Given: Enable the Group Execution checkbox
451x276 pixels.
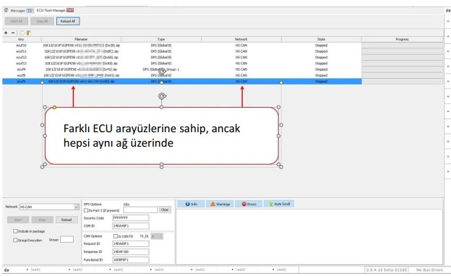Looking at the screenshot, I should coord(15,240).
